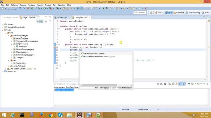Open the Display Selected Console dropdown arrow
This screenshot has height=118, width=211.
(x=195, y=84)
